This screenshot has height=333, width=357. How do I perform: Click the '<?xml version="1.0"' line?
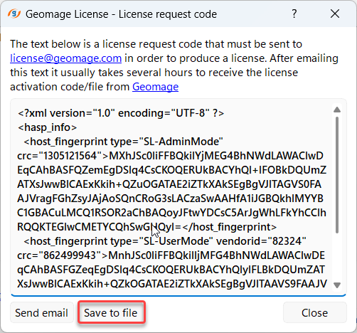(121, 113)
